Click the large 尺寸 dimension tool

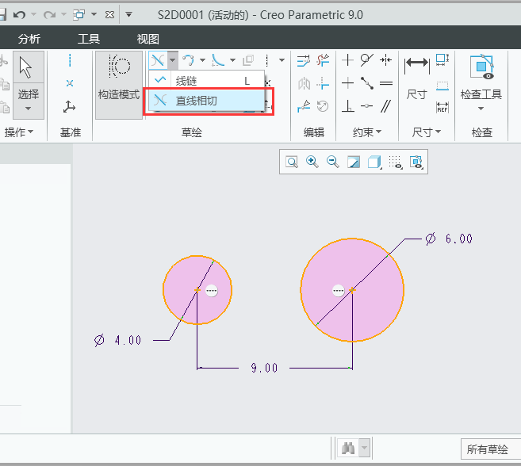416,78
